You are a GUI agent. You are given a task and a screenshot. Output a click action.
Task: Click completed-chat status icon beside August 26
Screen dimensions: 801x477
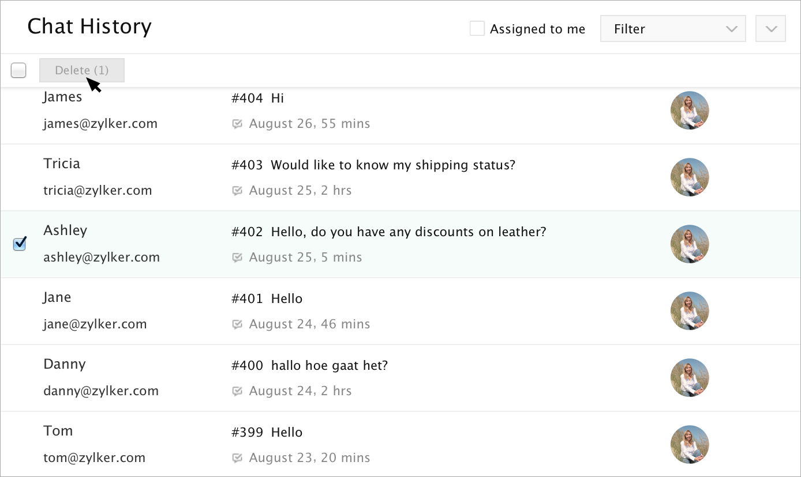(237, 124)
